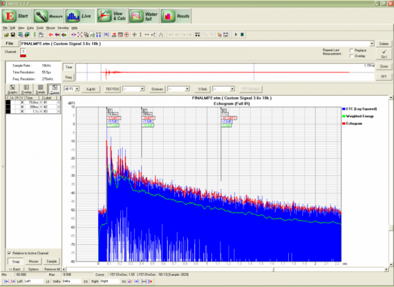Expand the dropdown next to TEF/TDS
394x287 pixels.
point(142,89)
